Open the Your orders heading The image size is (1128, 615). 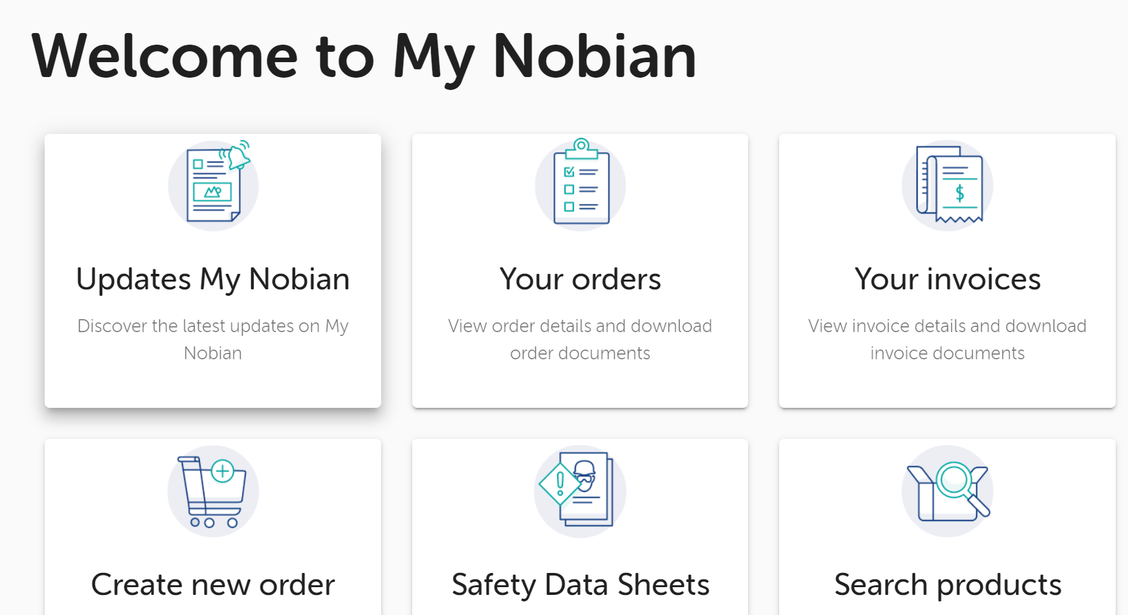click(581, 280)
